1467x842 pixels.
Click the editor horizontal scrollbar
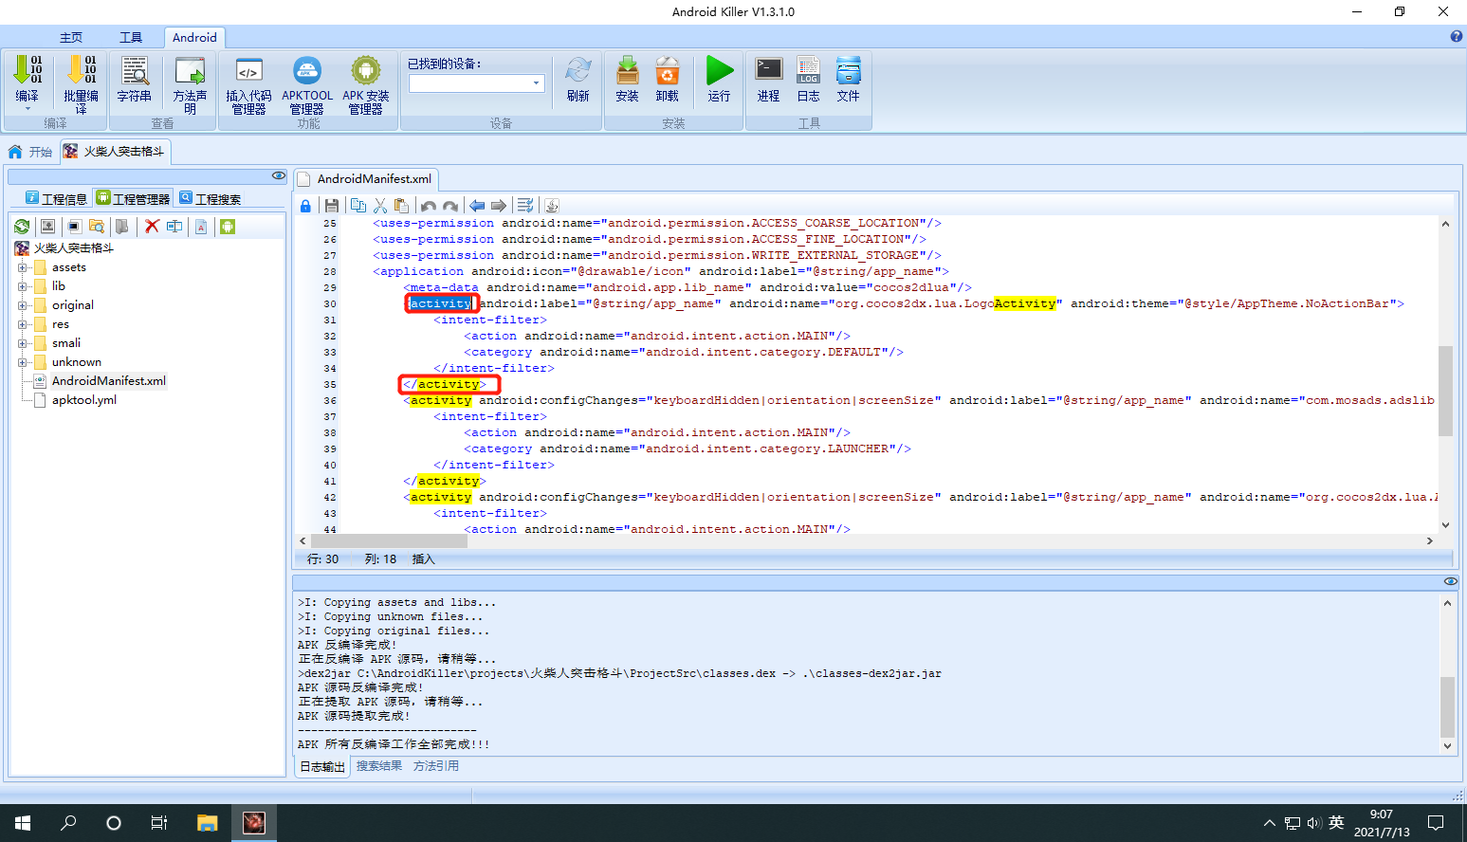pos(866,540)
